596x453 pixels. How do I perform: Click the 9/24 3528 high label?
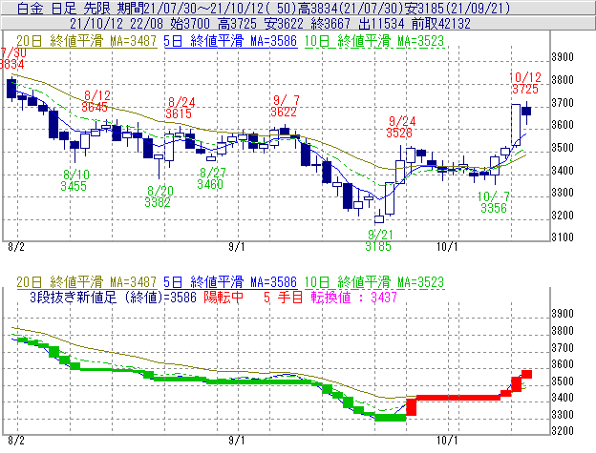pos(400,127)
